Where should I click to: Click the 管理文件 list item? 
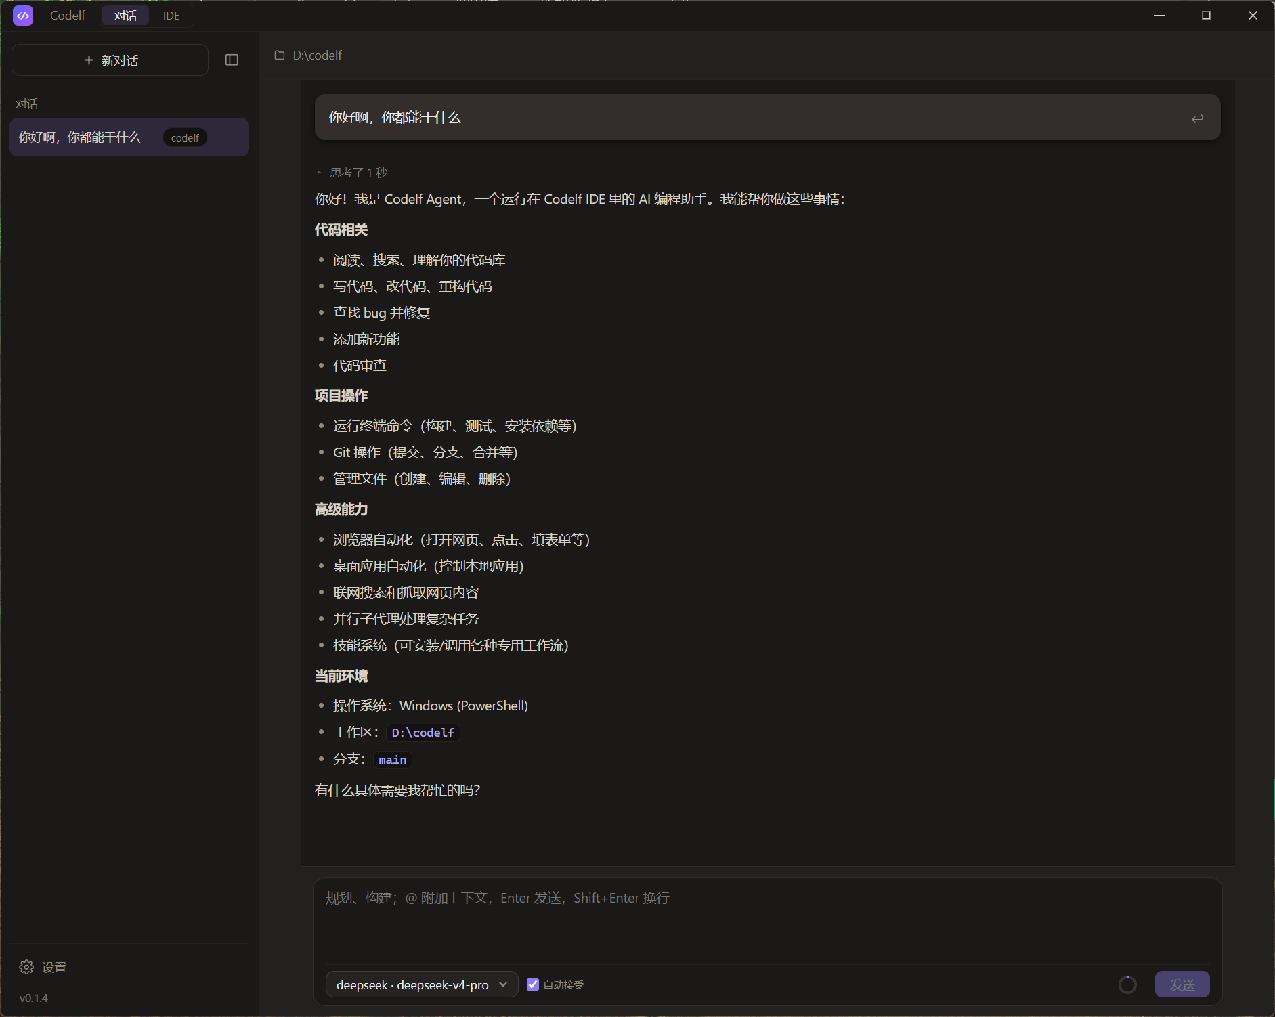[422, 479]
